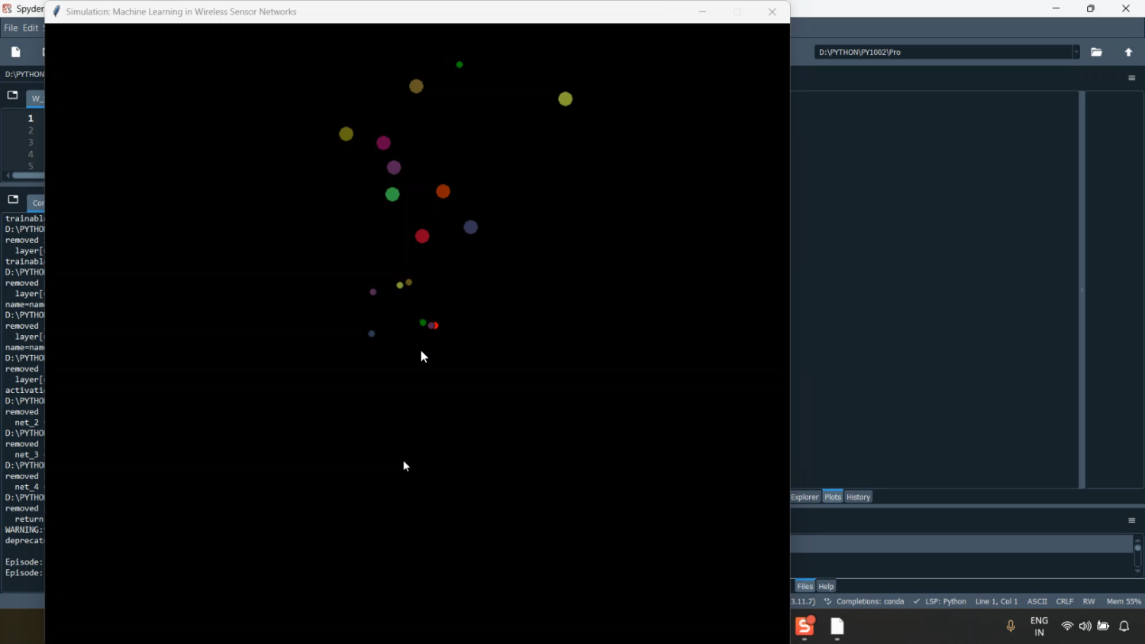Image resolution: width=1145 pixels, height=644 pixels.
Task: Click the working directory path input field
Action: 942,52
